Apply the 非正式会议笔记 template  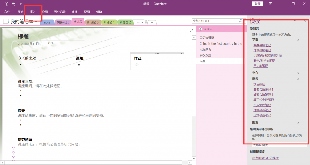[x=264, y=100]
